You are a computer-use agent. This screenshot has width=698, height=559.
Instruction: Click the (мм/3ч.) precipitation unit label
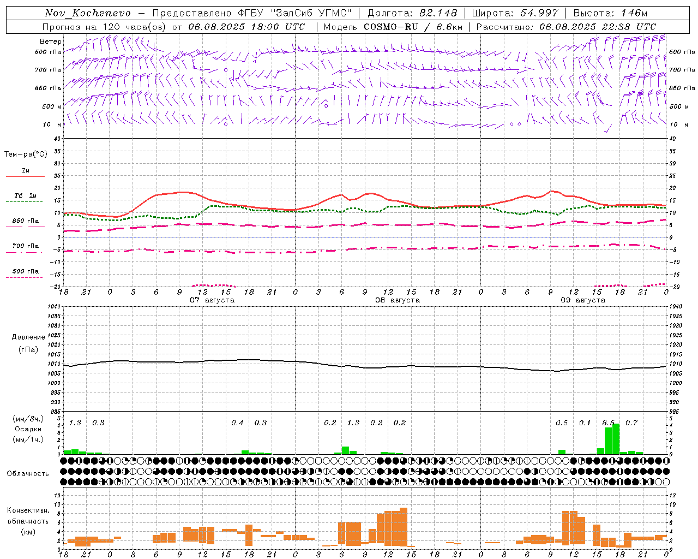coord(28,419)
